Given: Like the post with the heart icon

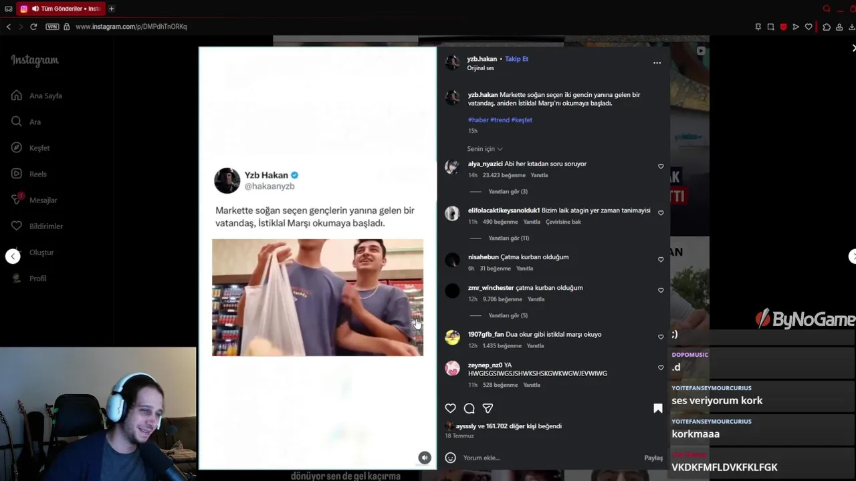Looking at the screenshot, I should click(x=451, y=408).
